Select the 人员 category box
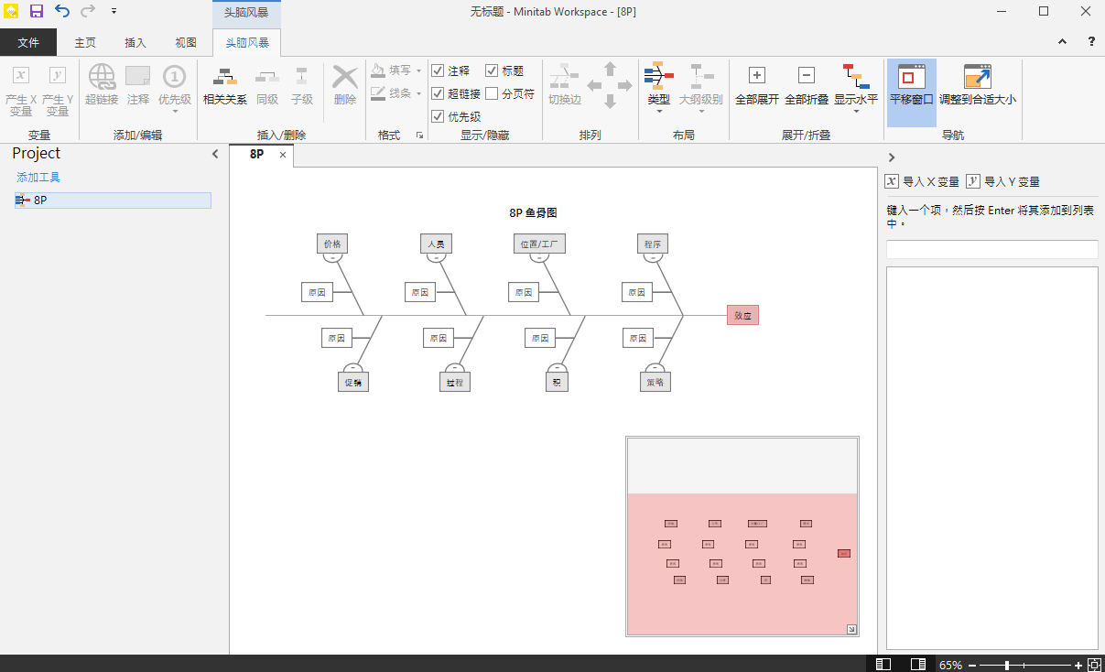The width and height of the screenshot is (1105, 672). tap(436, 244)
